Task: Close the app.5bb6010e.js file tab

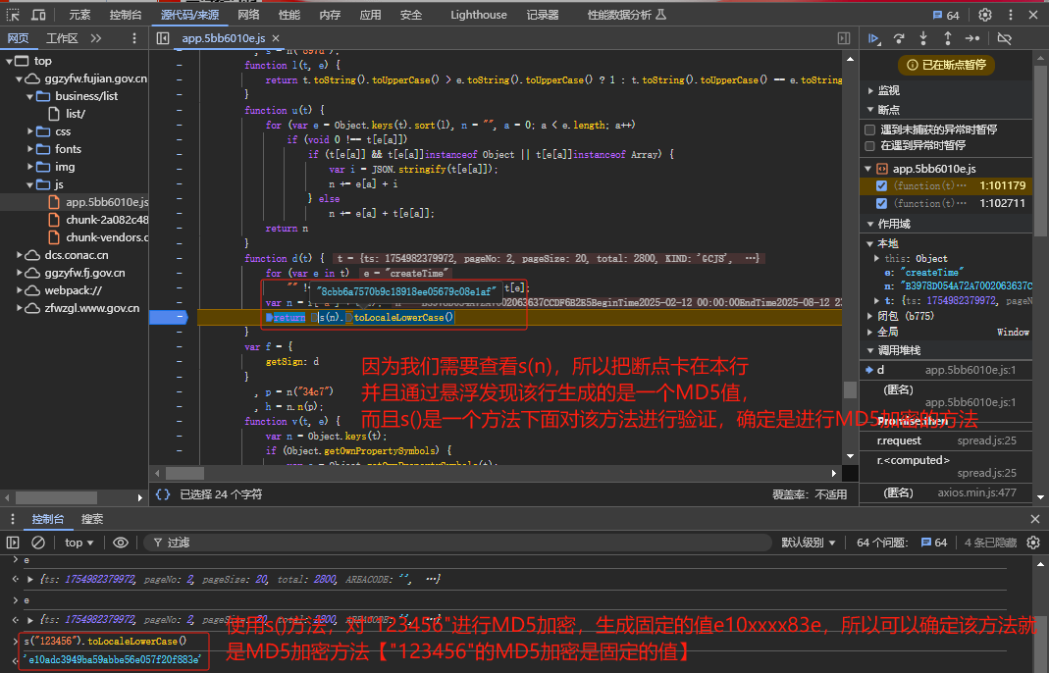Action: [276, 38]
